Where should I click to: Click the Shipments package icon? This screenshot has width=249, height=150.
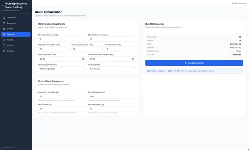click(x=4, y=23)
